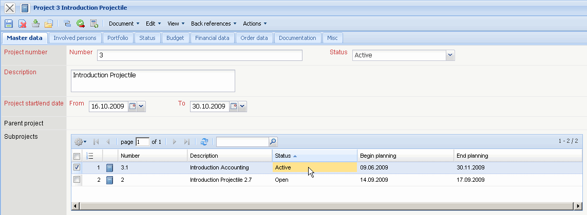Image resolution: width=587 pixels, height=215 pixels.
Task: Click the Save floppy disk icon
Action: [x=9, y=24]
